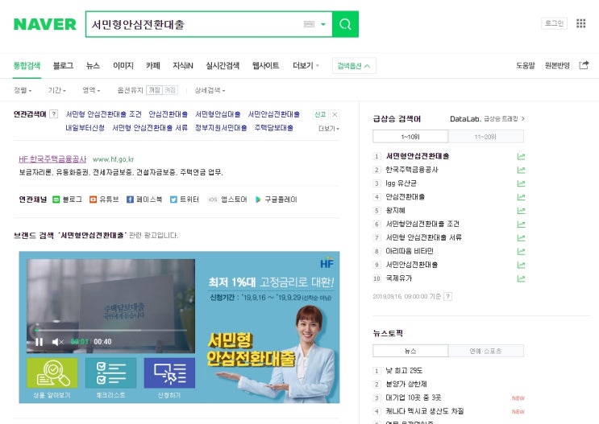Click the 로그인 button
The width and height of the screenshot is (599, 424).
554,23
